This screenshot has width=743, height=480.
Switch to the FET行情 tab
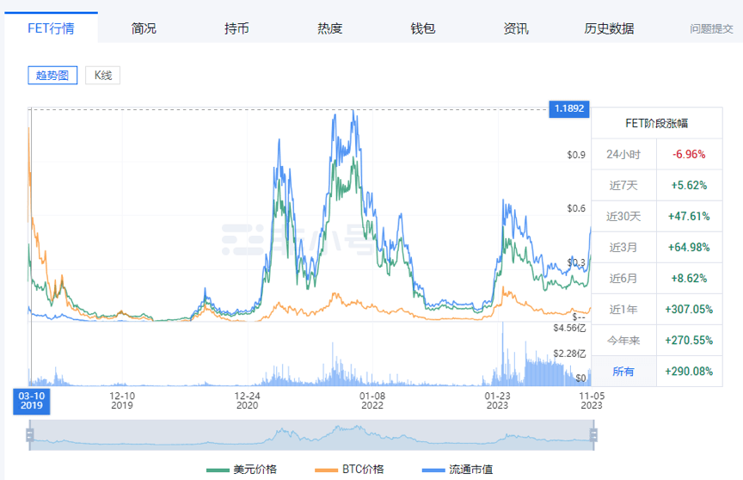pyautogui.click(x=51, y=28)
